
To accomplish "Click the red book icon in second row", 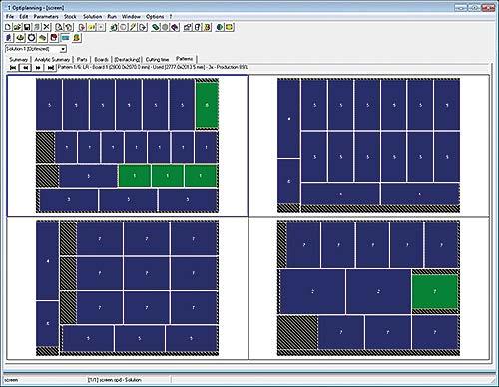I will 54,38.
